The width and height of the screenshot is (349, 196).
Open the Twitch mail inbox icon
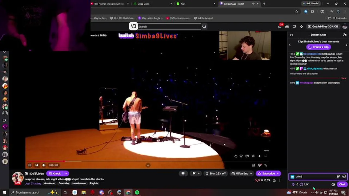click(287, 26)
